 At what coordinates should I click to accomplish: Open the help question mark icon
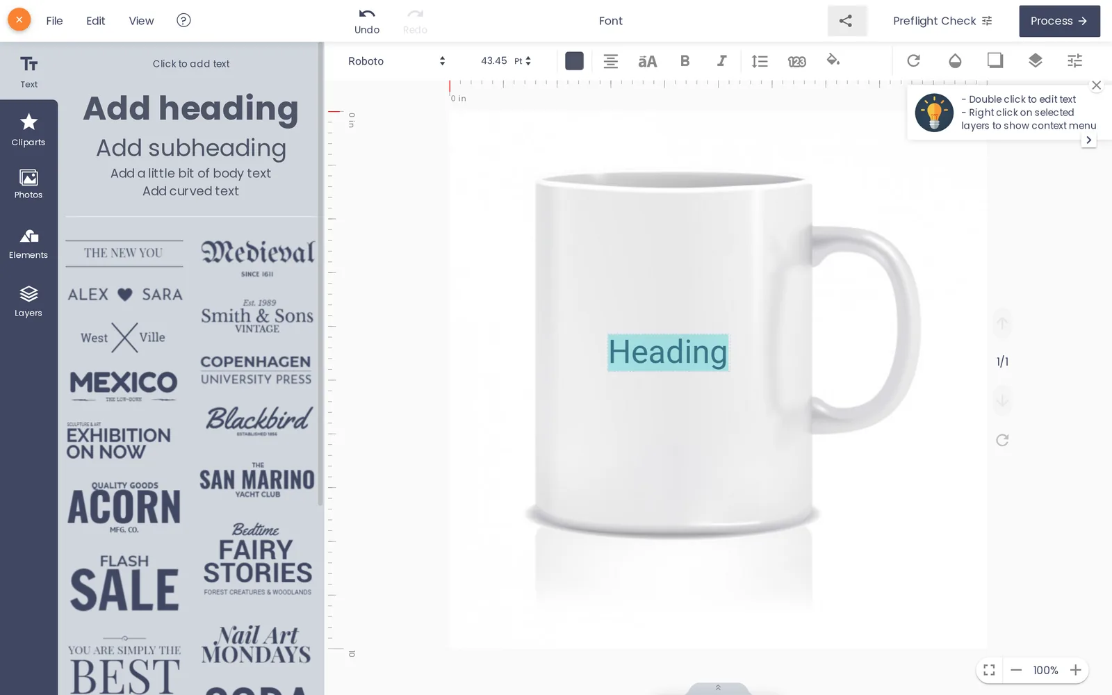[183, 20]
